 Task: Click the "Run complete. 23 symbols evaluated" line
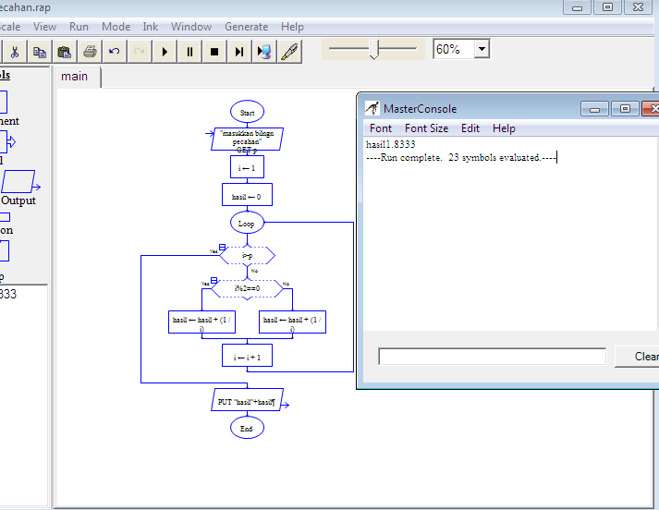tap(460, 158)
